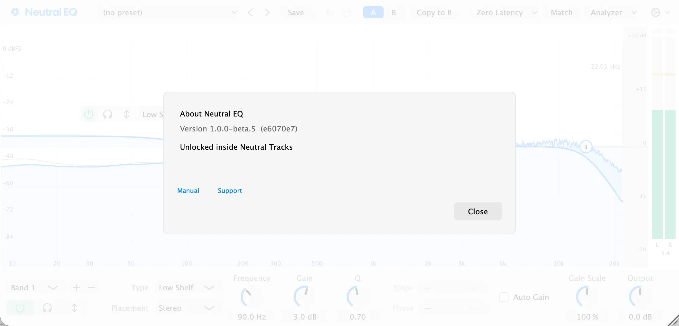The width and height of the screenshot is (679, 326).
Task: Go to previous preset arrow
Action: [250, 13]
